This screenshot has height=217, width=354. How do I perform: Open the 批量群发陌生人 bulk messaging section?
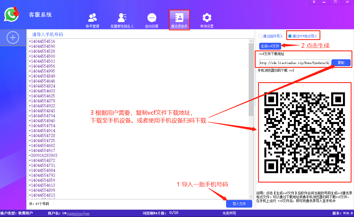coord(122,21)
